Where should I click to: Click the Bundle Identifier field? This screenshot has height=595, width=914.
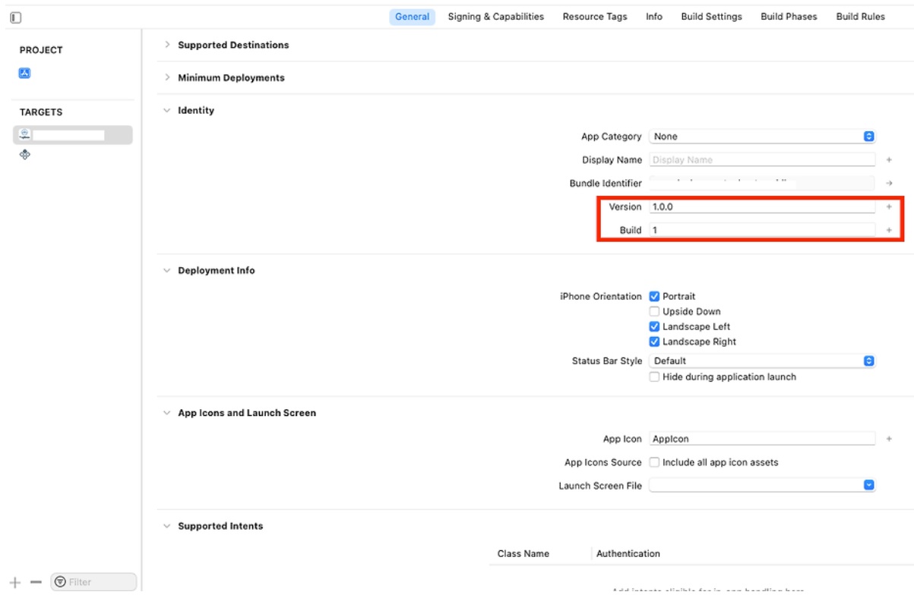[763, 183]
